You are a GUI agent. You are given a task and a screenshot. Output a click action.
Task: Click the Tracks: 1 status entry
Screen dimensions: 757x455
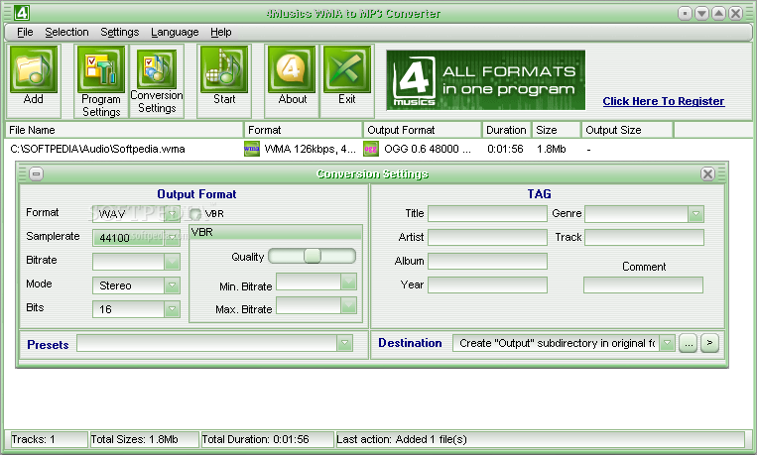click(49, 439)
